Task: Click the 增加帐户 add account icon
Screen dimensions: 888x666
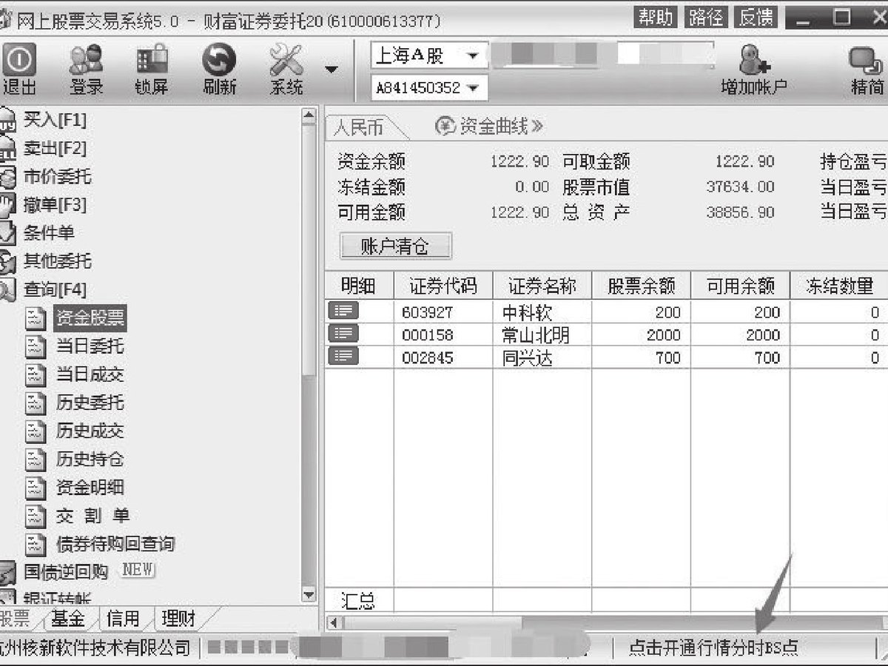Action: click(754, 70)
